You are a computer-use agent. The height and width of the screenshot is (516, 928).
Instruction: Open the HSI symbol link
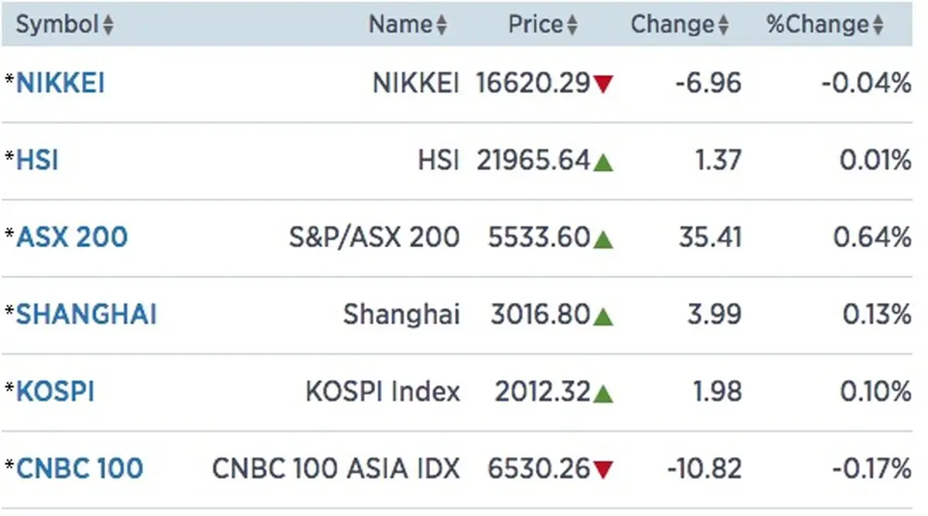coord(37,160)
